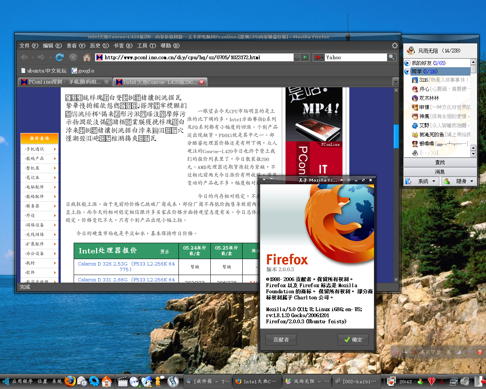Click Celeron D 326 2.53G product link
Screen dimensions: 486x389
point(126,266)
